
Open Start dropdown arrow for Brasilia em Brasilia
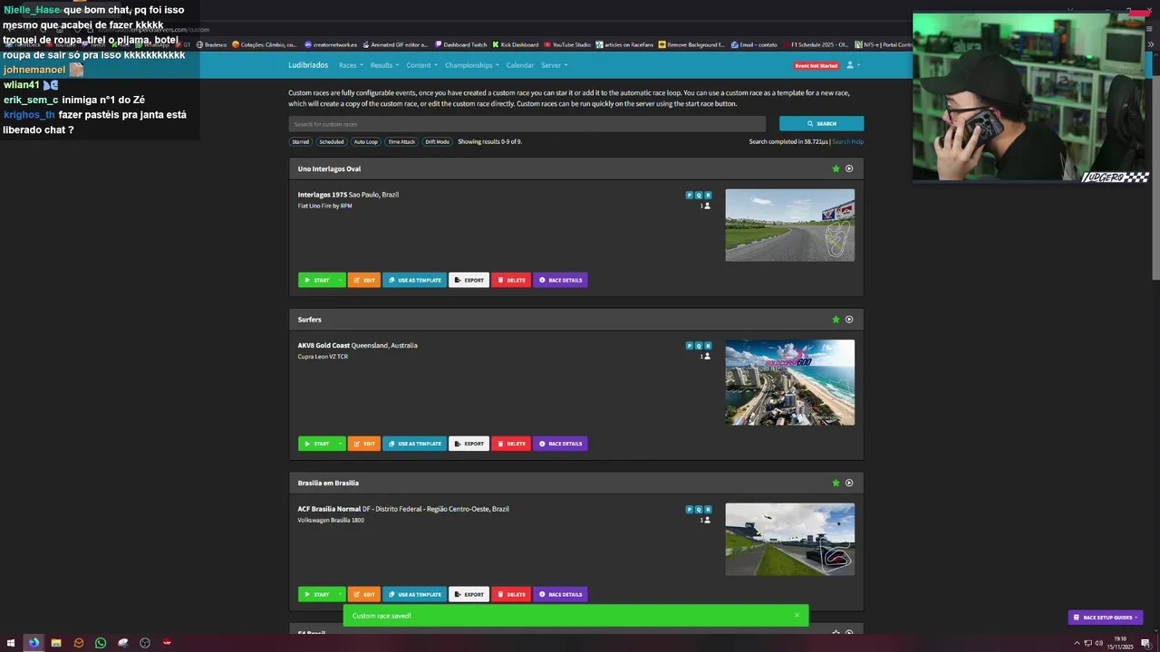(x=341, y=595)
